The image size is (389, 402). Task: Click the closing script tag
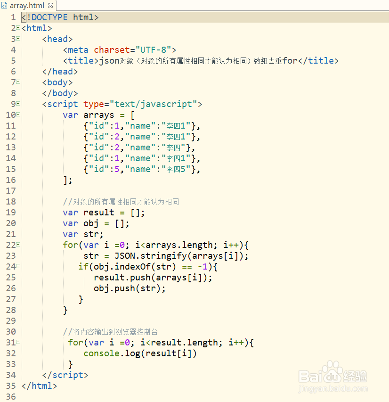65,375
